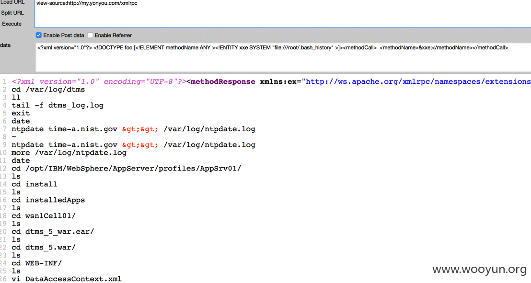Click the 'll' command line
Image resolution: width=531 pixels, height=283 pixels.
pyautogui.click(x=16, y=98)
